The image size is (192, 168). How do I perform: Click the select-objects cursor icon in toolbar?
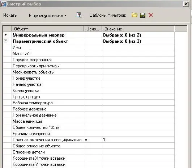[79, 15]
